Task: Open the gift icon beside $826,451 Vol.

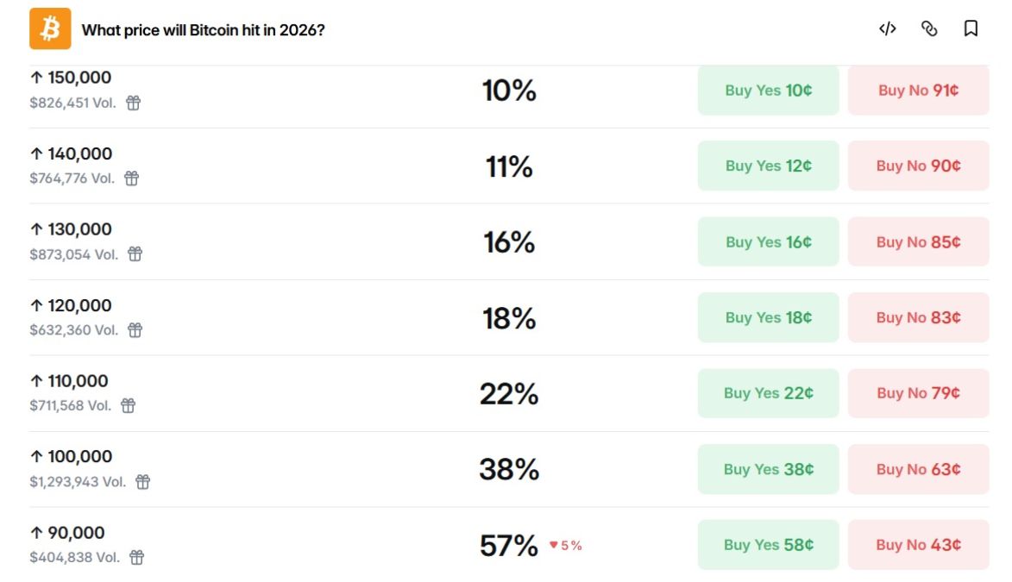Action: click(135, 103)
